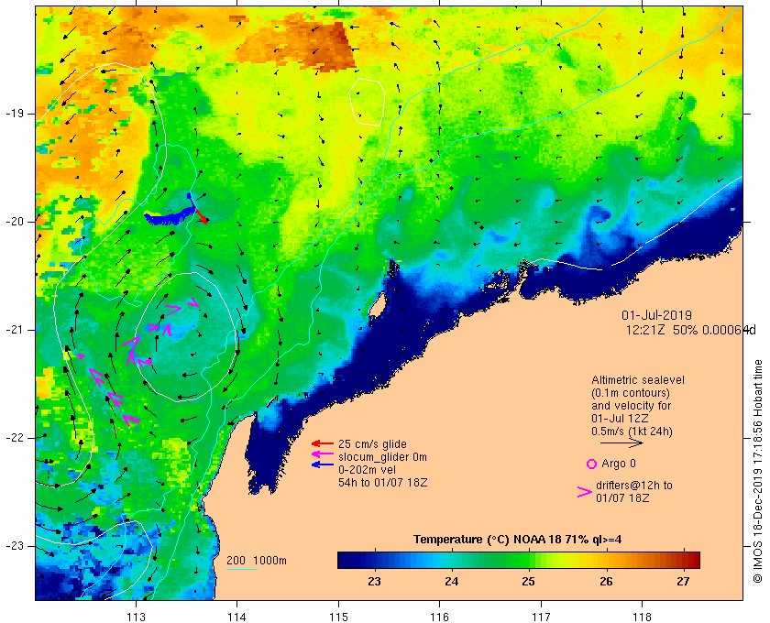
Task: Click the -19 latitude axis label
Action: (x=15, y=114)
